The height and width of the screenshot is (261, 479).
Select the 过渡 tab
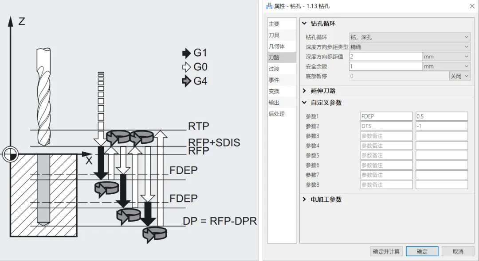pos(282,69)
